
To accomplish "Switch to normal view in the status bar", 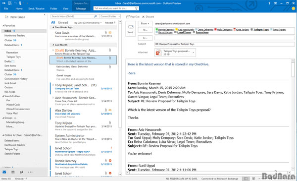I will click(246, 179).
